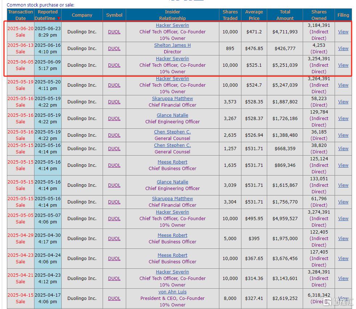Open Skaruppa Matthew link in the 2025-05-15 row
The height and width of the screenshot is (309, 356).
pyautogui.click(x=172, y=199)
